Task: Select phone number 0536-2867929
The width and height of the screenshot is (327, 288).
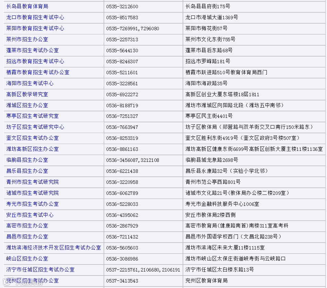Action: [122, 226]
